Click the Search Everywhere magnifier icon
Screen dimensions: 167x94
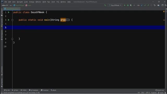[166, 5]
